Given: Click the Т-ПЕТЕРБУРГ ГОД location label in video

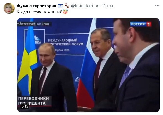Looking at the screenshot, I should coord(33,24).
